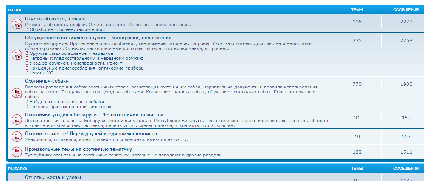Click forum icon in Охотничьи собаки row
The width and height of the screenshot is (424, 181).
tap(17, 93)
